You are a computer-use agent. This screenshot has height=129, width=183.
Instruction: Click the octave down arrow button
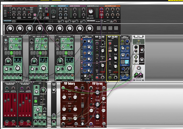(5, 14)
